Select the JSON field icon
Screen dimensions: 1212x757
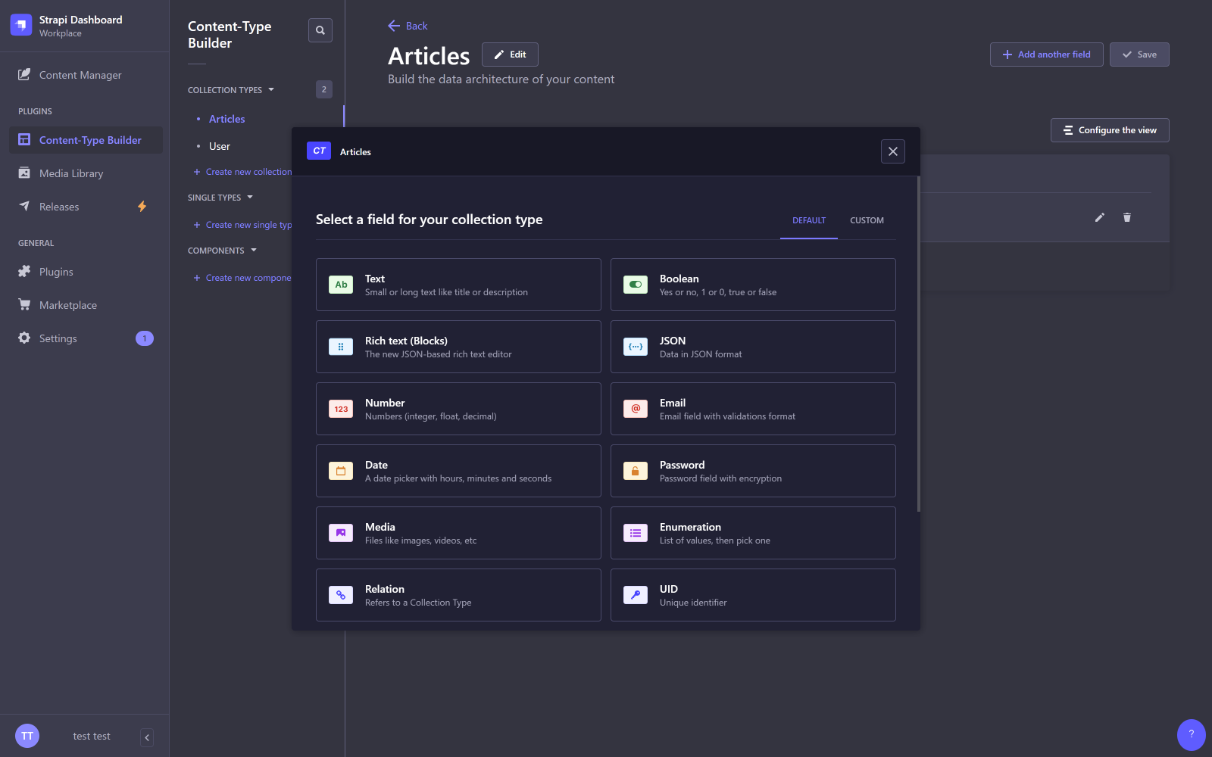point(636,347)
